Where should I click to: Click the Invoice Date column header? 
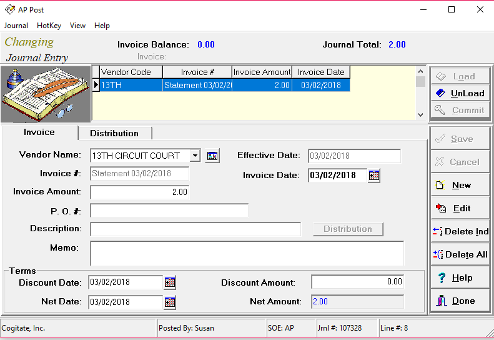pos(321,72)
